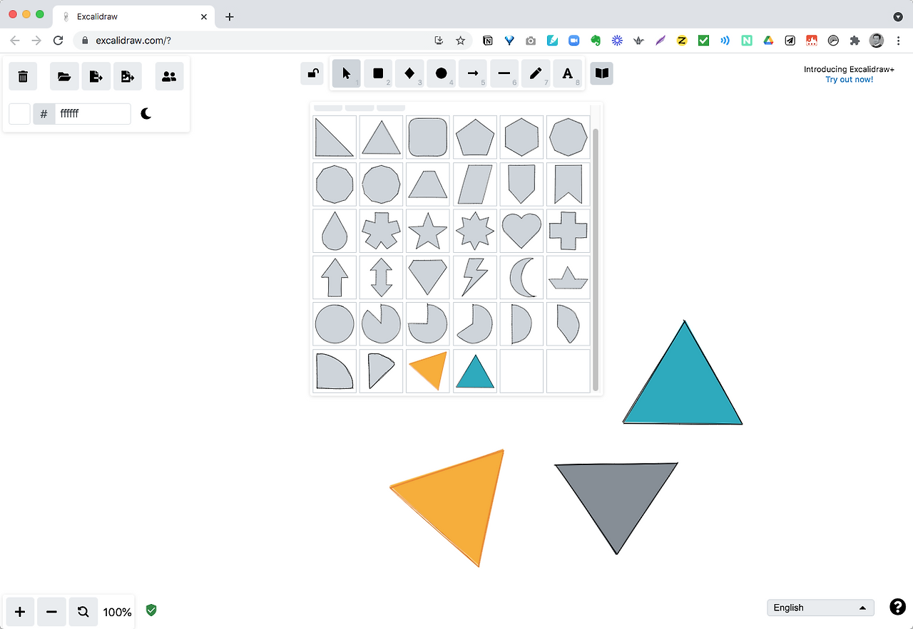Pick the orange triangle library item
The image size is (913, 629).
click(x=428, y=370)
